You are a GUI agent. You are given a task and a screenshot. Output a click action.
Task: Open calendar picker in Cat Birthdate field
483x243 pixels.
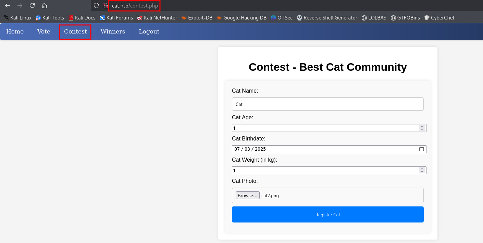click(x=421, y=149)
